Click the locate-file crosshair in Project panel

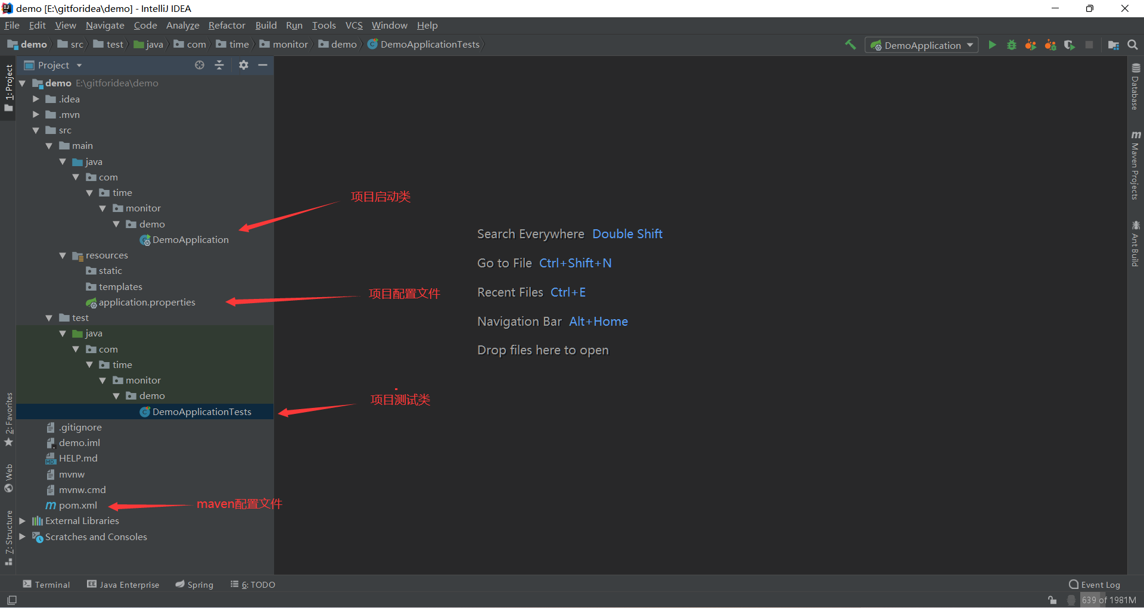click(x=200, y=65)
